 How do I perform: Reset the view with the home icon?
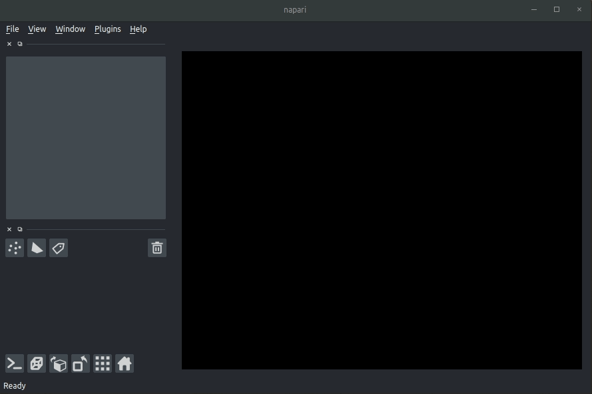click(124, 363)
